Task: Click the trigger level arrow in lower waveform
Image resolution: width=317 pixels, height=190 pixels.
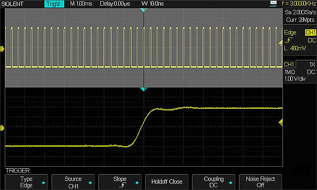Action: point(281,123)
